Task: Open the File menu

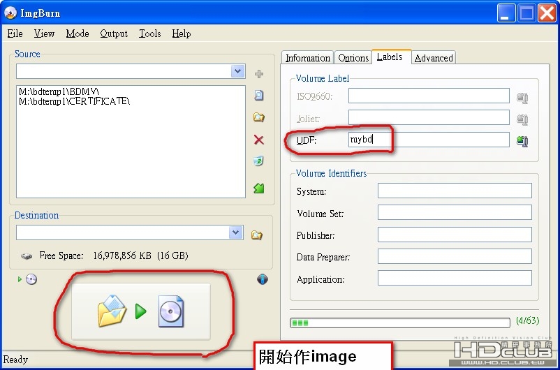Action: (15, 34)
